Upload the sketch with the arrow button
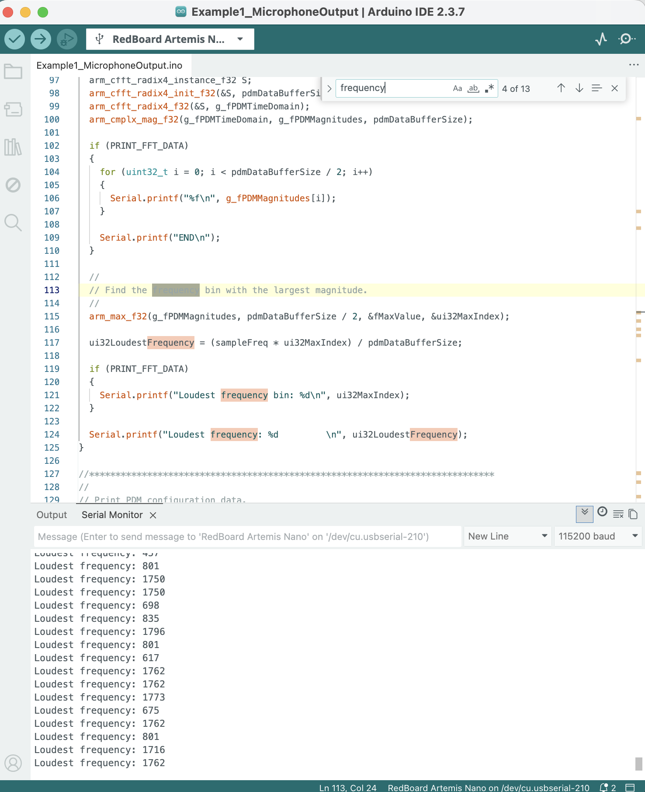This screenshot has width=645, height=792. 40,39
